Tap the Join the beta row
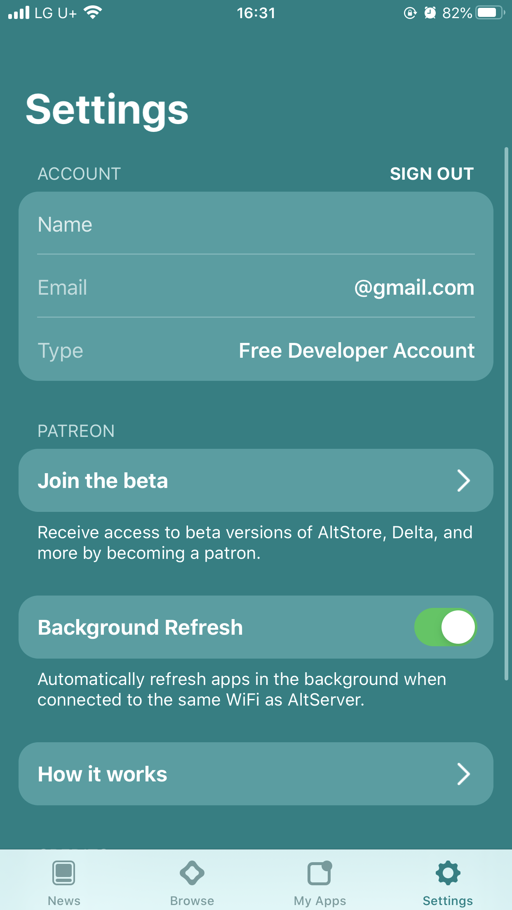This screenshot has width=512, height=910. [x=256, y=481]
